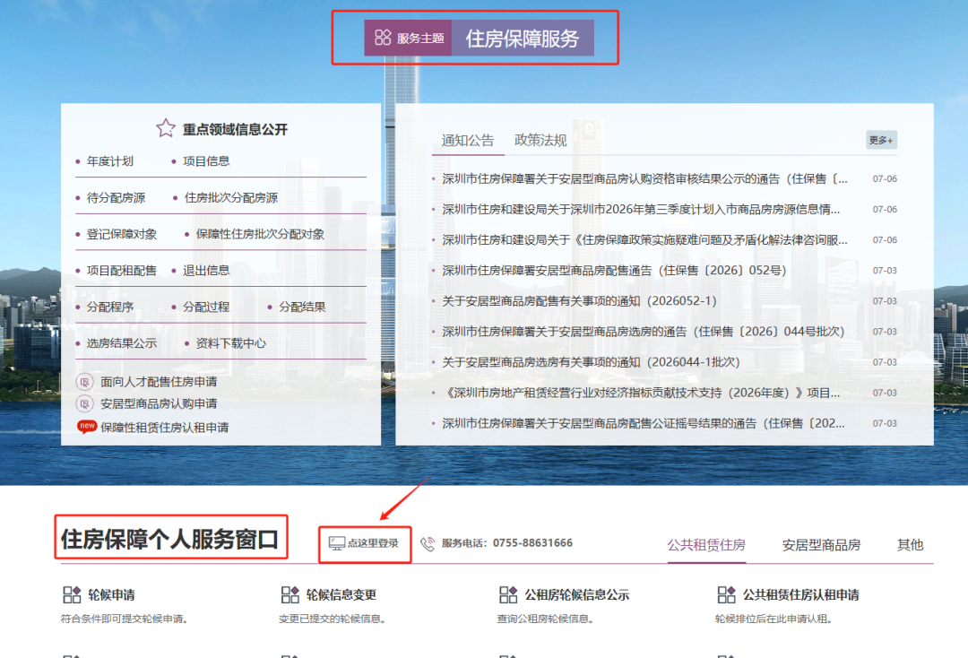Click the 公租房轮候信息公示 grid icon
This screenshot has height=658, width=968.
[508, 595]
